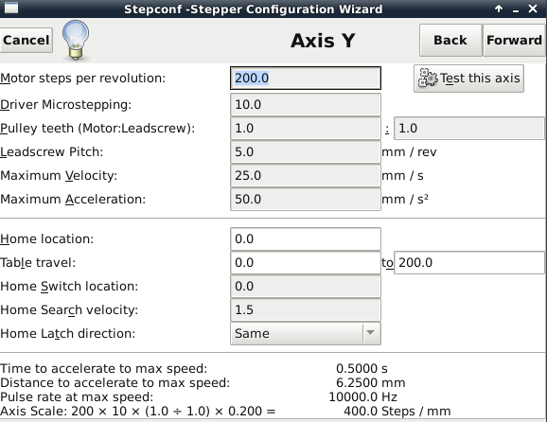Close the Stepconf wizard window

click(533, 9)
